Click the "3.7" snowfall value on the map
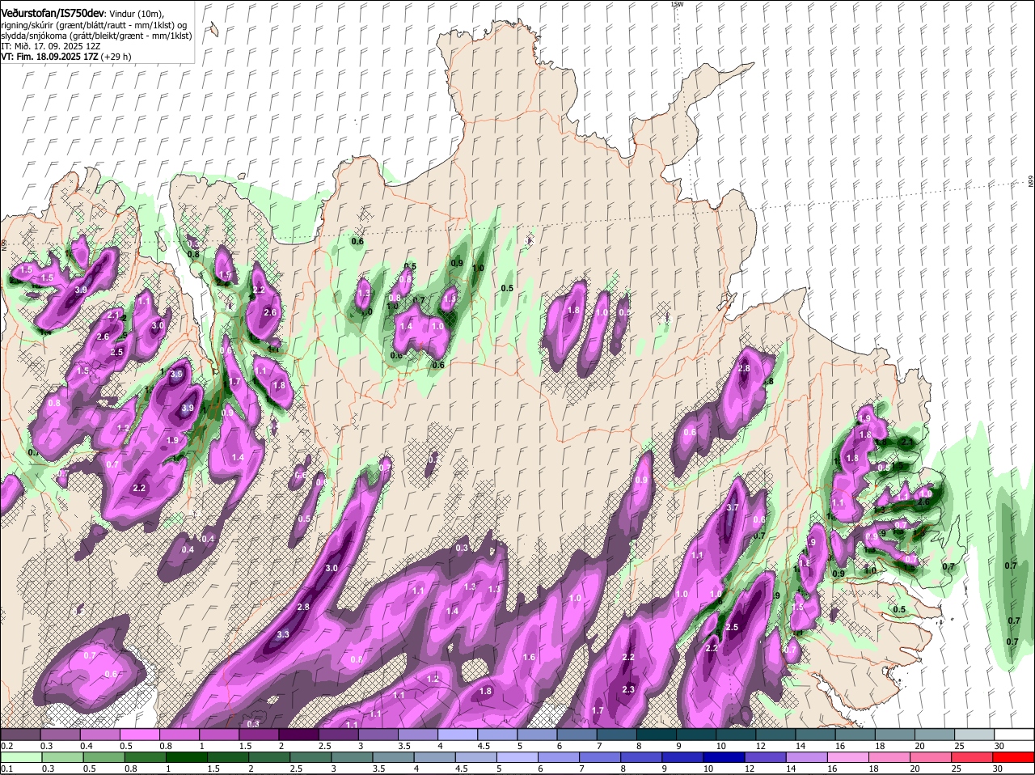This screenshot has height=775, width=1035. pyautogui.click(x=733, y=507)
